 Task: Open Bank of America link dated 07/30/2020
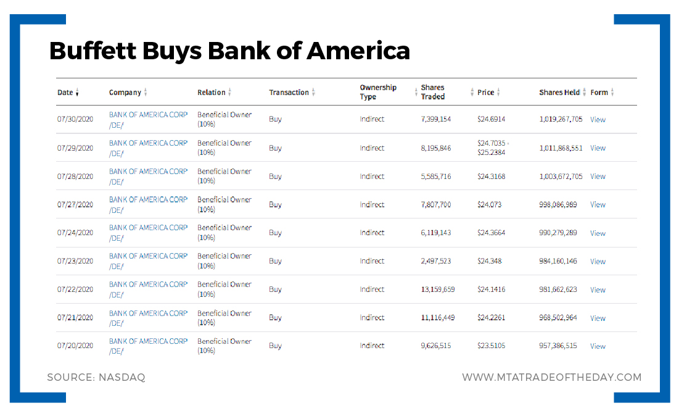[148, 115]
